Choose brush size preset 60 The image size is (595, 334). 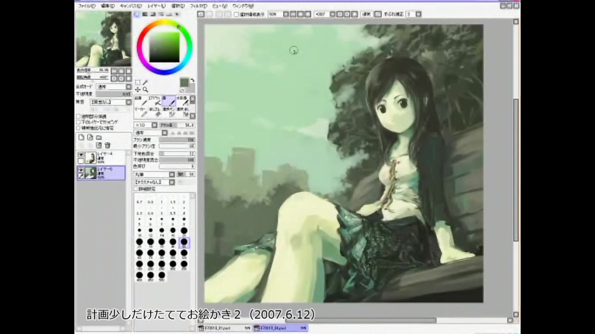pos(139,254)
